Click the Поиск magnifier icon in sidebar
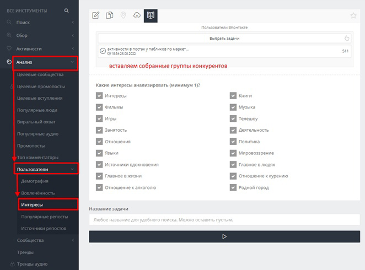The width and height of the screenshot is (365, 270). tap(9, 22)
